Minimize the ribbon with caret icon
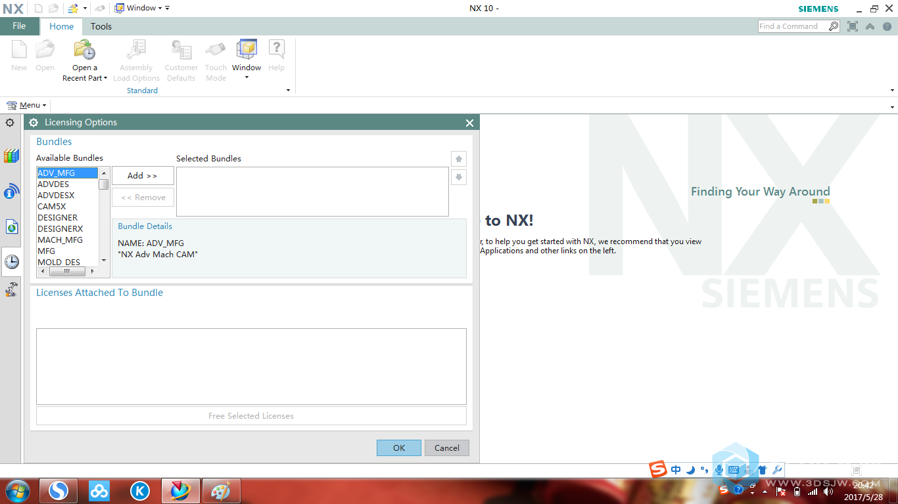This screenshot has height=504, width=898. pos(870,27)
